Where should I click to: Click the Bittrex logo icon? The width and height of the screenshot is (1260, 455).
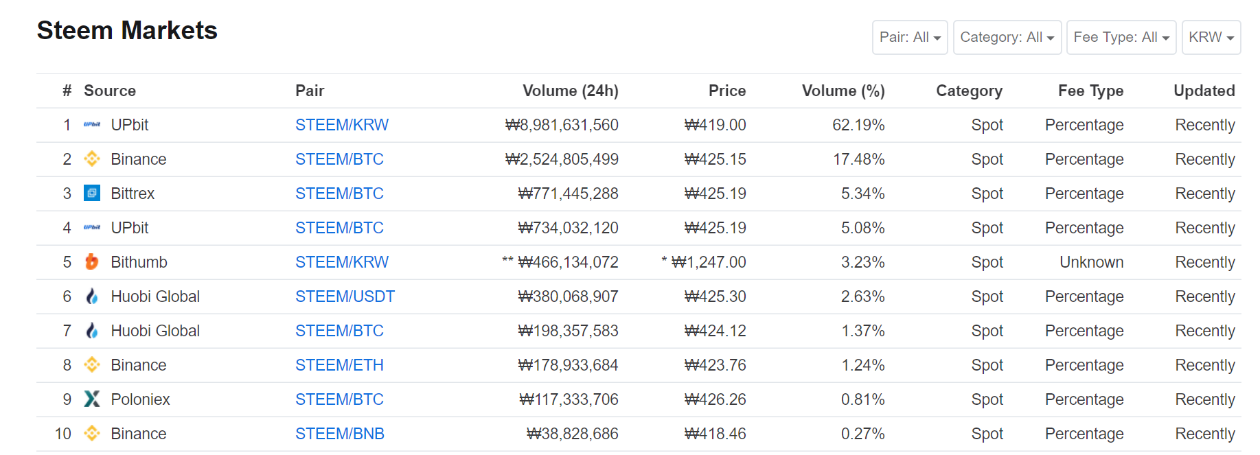(x=92, y=194)
